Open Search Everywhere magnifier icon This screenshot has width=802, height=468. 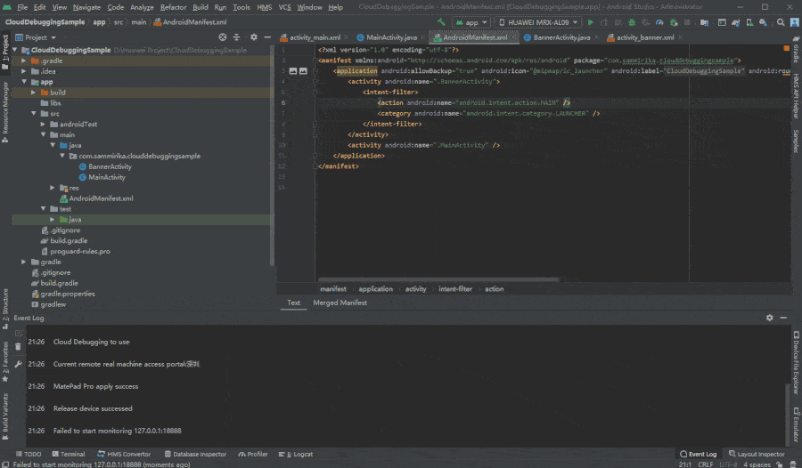tap(781, 21)
